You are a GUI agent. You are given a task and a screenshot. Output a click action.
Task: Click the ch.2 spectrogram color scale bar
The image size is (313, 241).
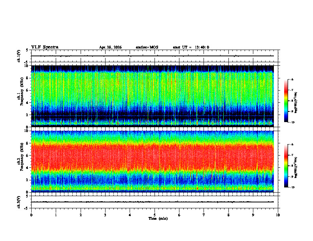(286, 166)
